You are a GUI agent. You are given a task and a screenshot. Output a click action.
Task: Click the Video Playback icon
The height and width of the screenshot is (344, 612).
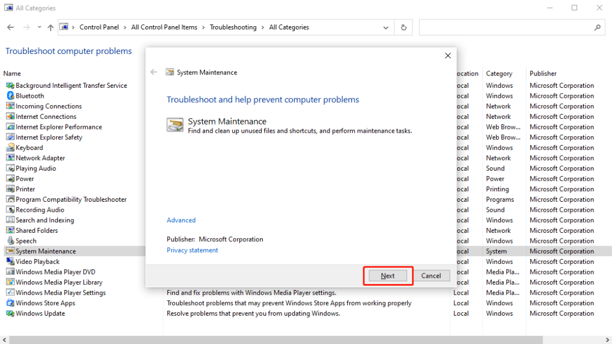pyautogui.click(x=10, y=262)
